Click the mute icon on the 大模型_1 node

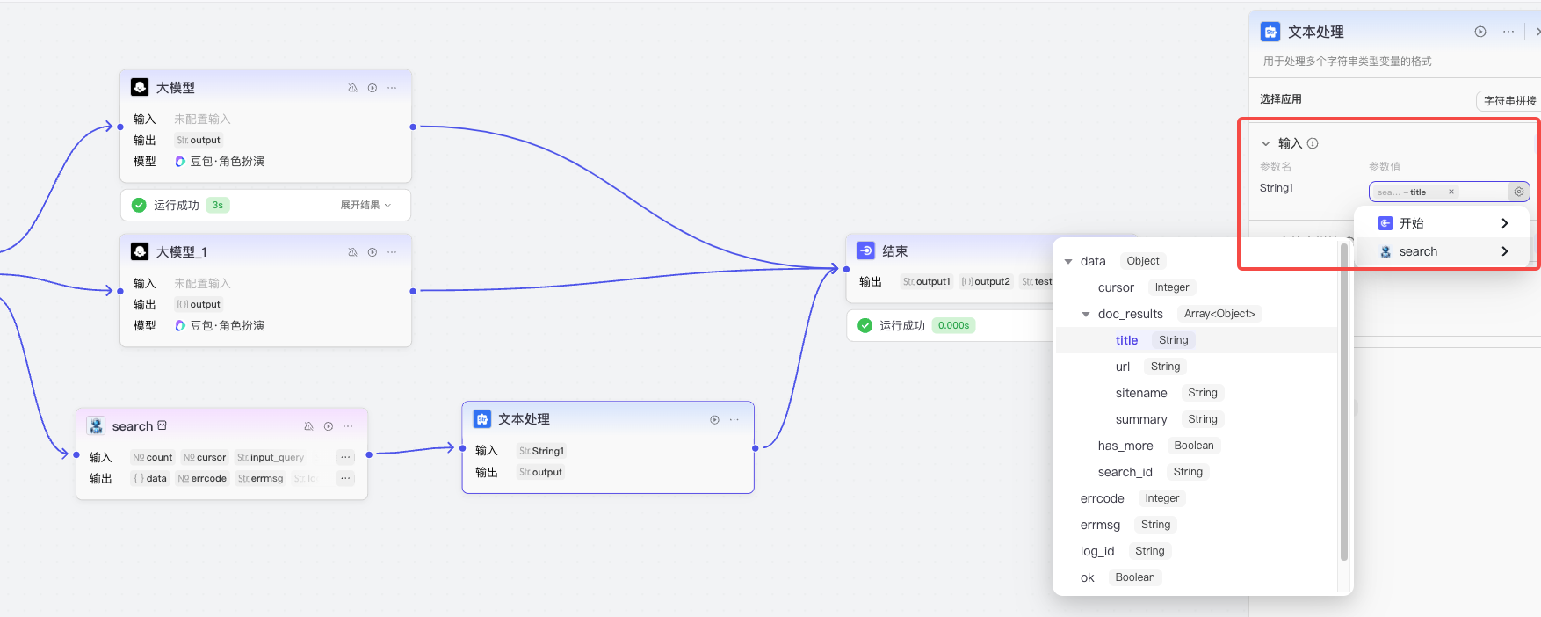point(352,252)
